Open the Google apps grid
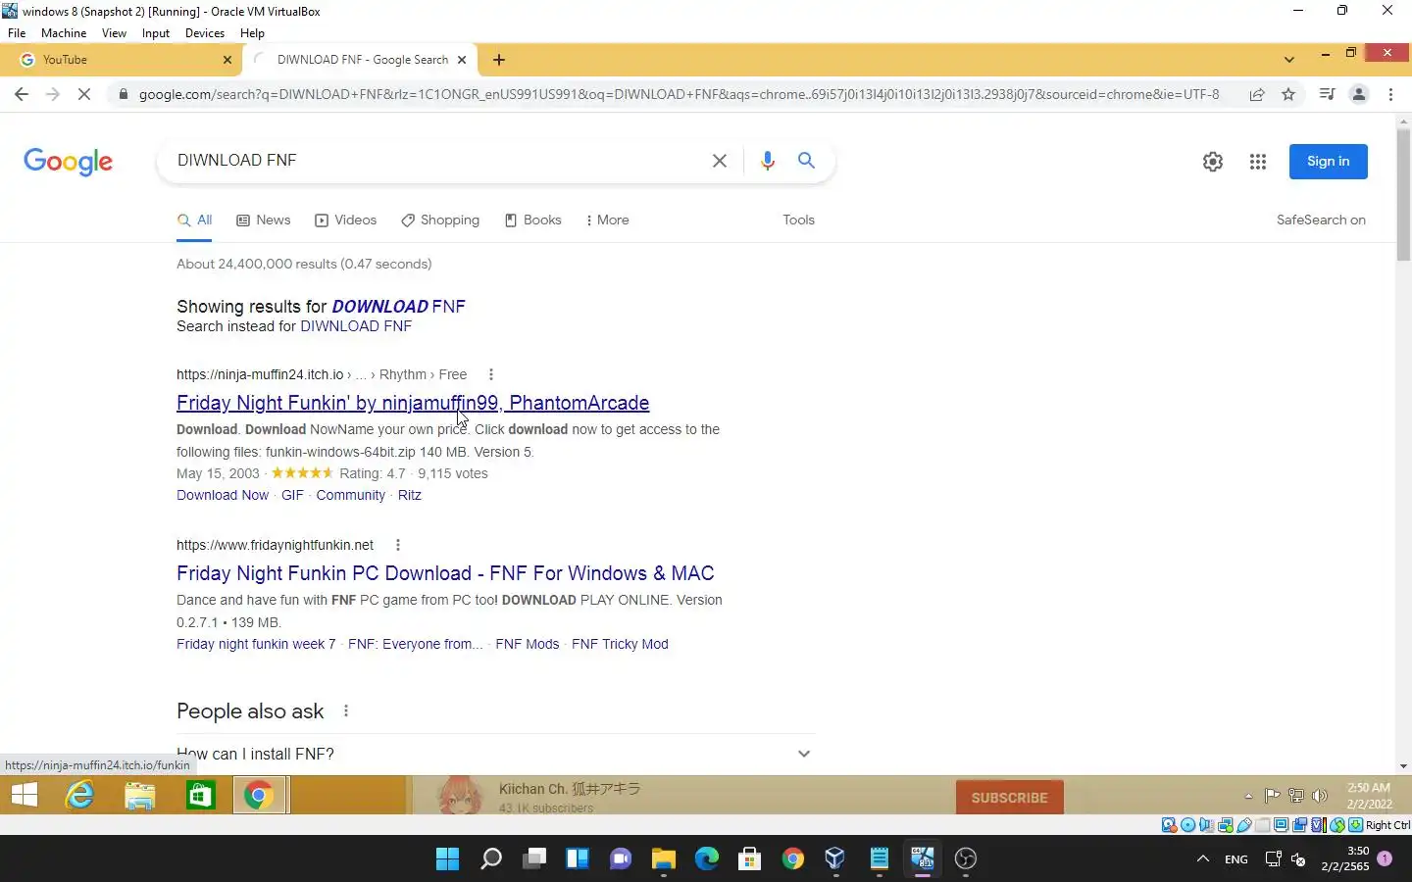 (x=1258, y=162)
